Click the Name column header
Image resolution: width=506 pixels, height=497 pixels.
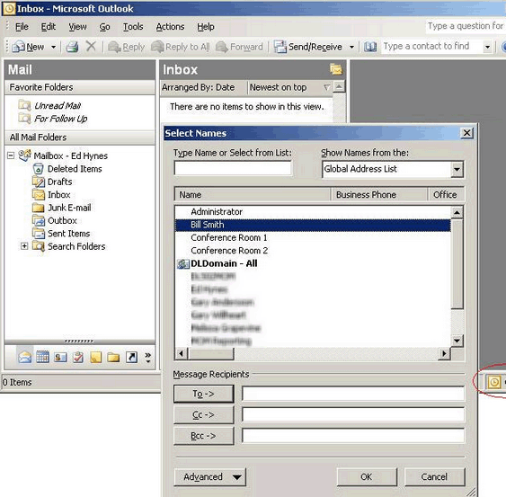[253, 195]
